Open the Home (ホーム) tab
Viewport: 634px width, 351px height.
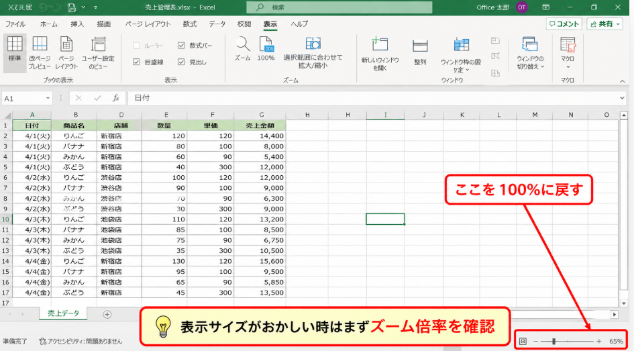pos(48,24)
